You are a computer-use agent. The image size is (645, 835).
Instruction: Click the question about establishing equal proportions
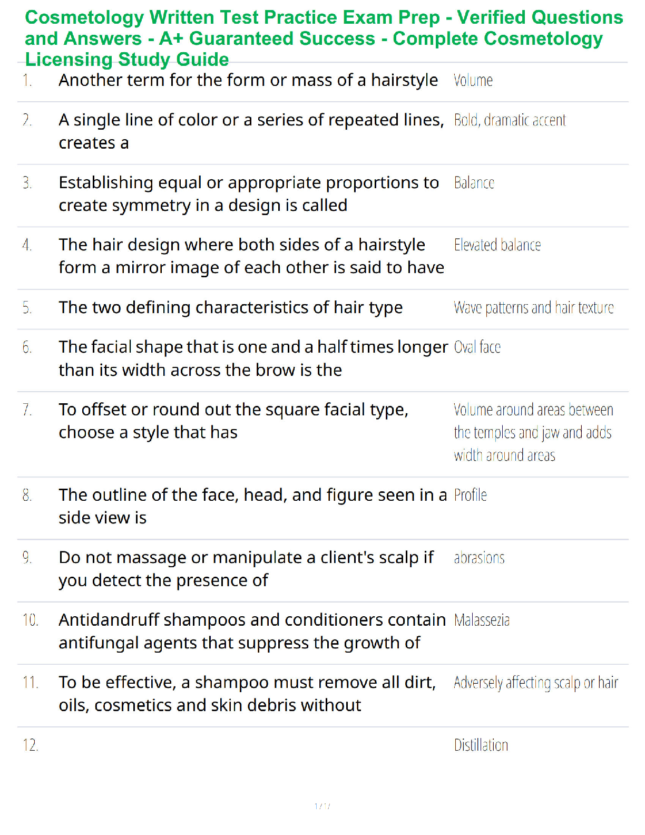point(248,193)
